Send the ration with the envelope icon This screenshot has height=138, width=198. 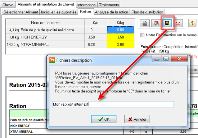coord(178,23)
